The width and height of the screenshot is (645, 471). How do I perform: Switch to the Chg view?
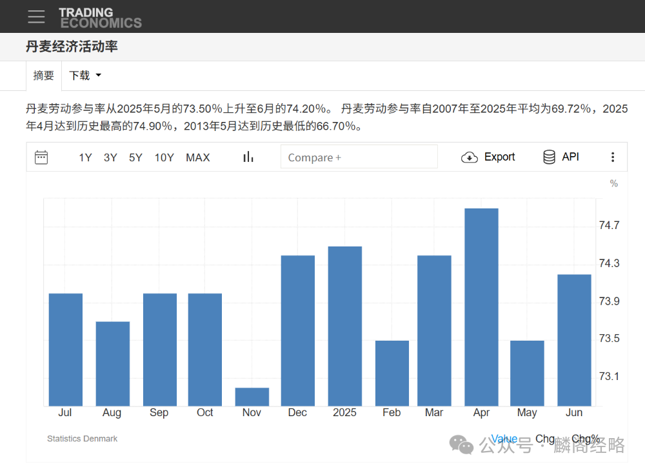pos(545,439)
